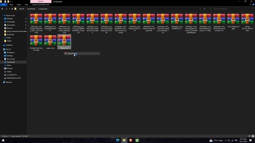Open the address bar history dropdown
The width and height of the screenshot is (255, 143).
pos(200,9)
